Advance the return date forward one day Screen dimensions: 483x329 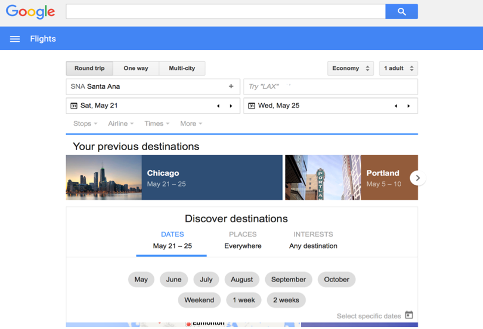pos(408,106)
